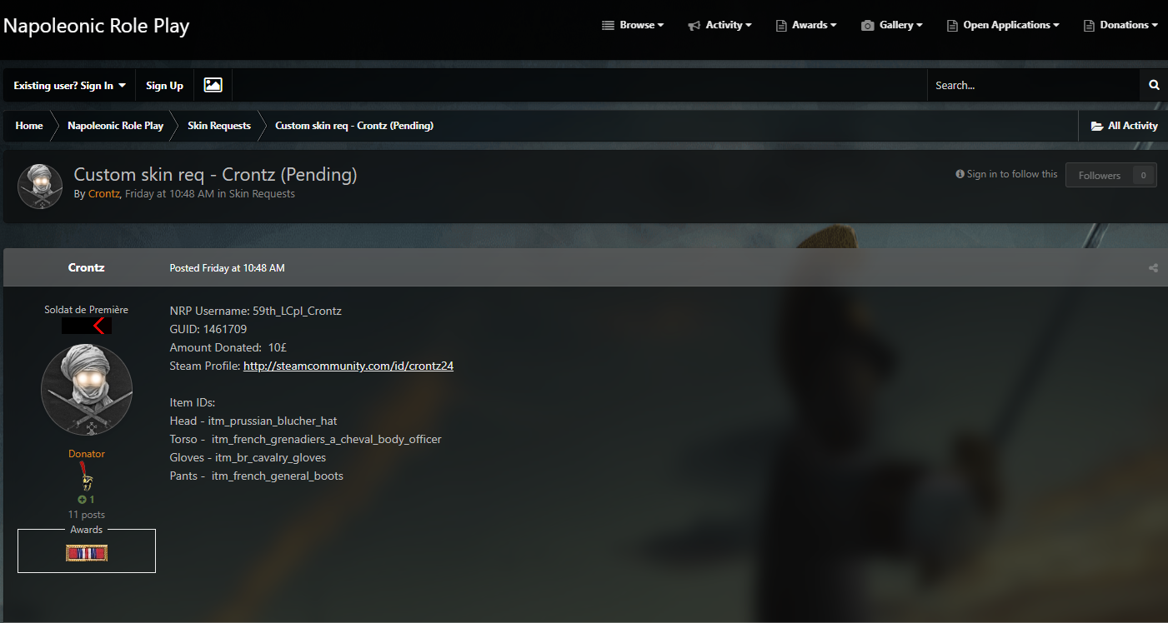The image size is (1168, 623).
Task: Click the followers count of 0
Action: tap(1143, 175)
